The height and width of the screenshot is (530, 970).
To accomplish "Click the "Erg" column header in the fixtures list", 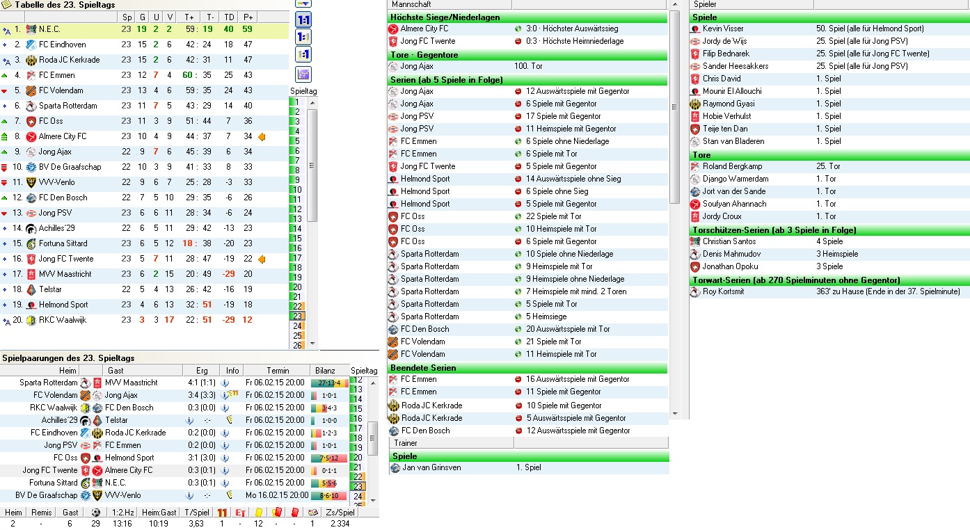I will (202, 371).
